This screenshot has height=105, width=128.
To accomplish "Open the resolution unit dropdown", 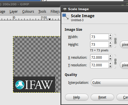I will [x=124, y=65].
